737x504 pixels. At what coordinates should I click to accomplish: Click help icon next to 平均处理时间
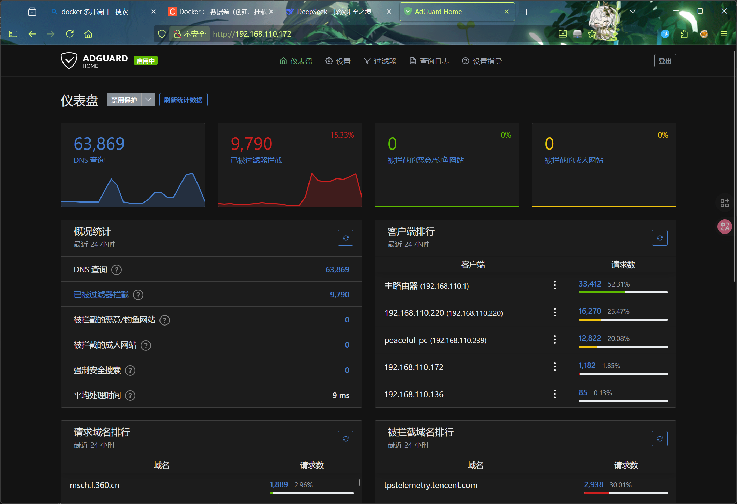(130, 396)
